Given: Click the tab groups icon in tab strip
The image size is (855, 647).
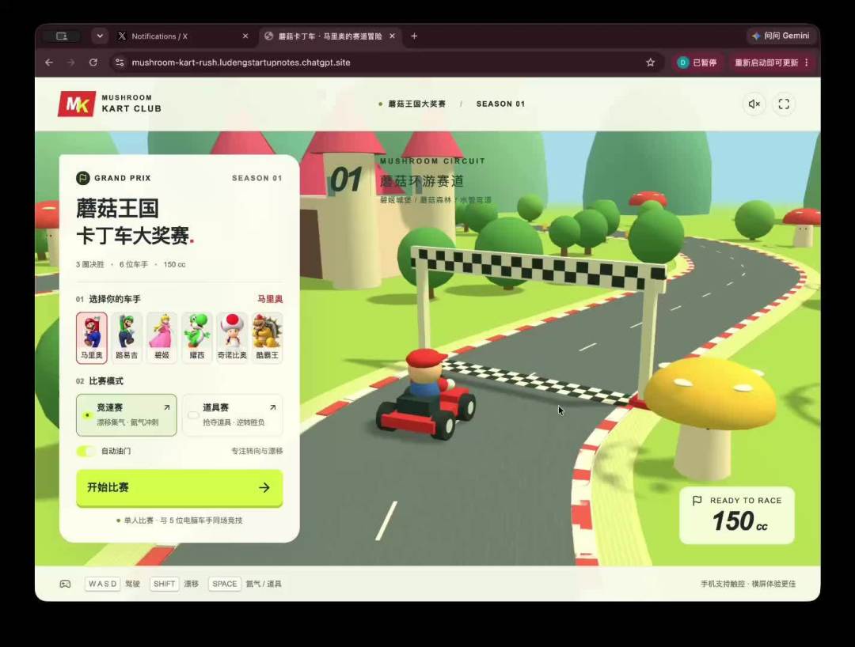Looking at the screenshot, I should click(x=62, y=36).
